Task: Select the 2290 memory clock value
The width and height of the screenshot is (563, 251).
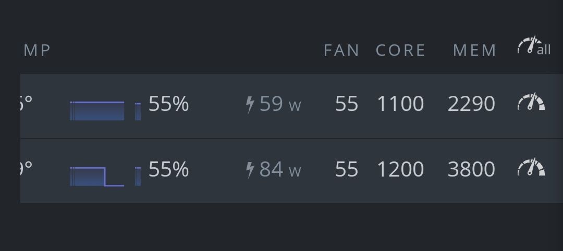Action: (471, 104)
